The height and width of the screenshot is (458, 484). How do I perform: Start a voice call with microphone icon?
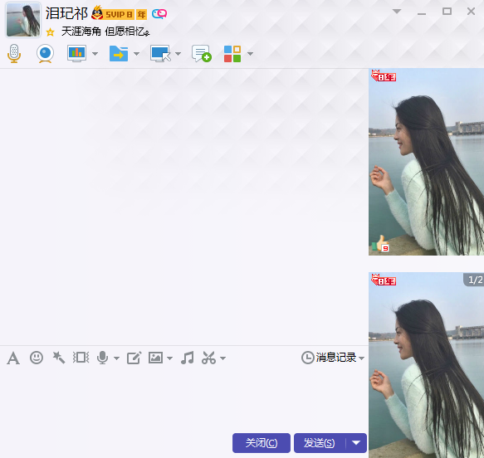click(14, 53)
